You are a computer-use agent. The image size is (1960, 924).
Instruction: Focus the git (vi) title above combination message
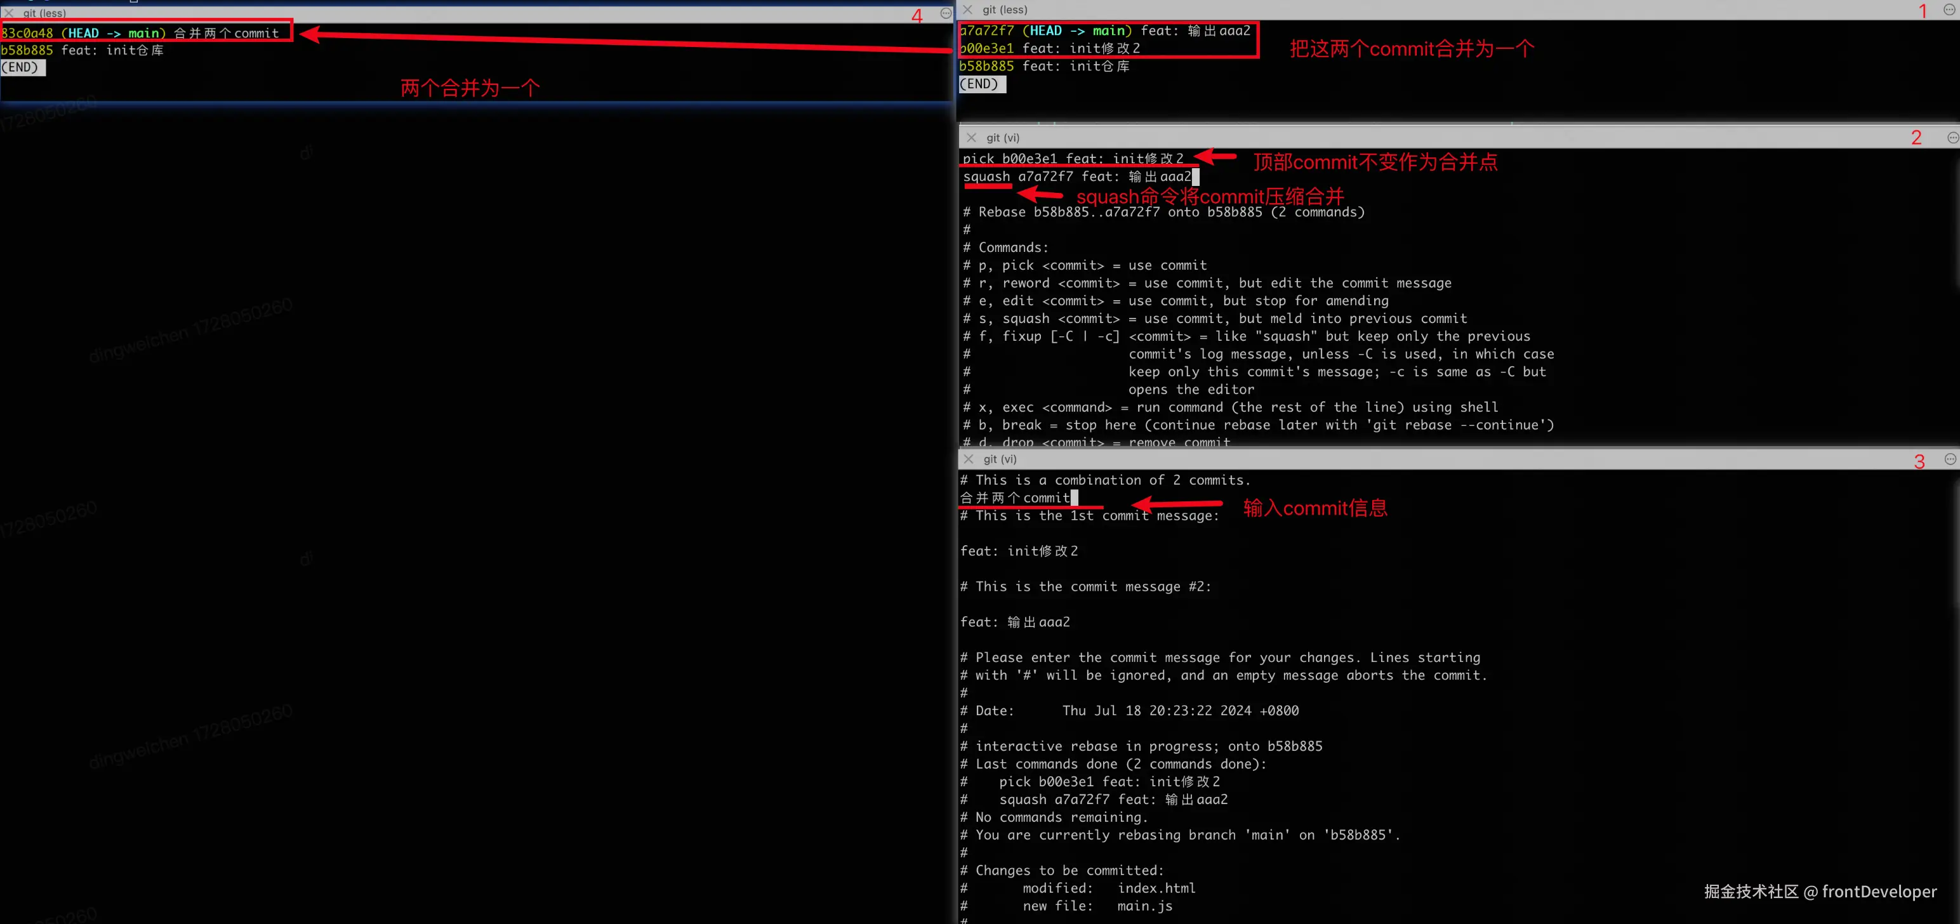point(1000,459)
